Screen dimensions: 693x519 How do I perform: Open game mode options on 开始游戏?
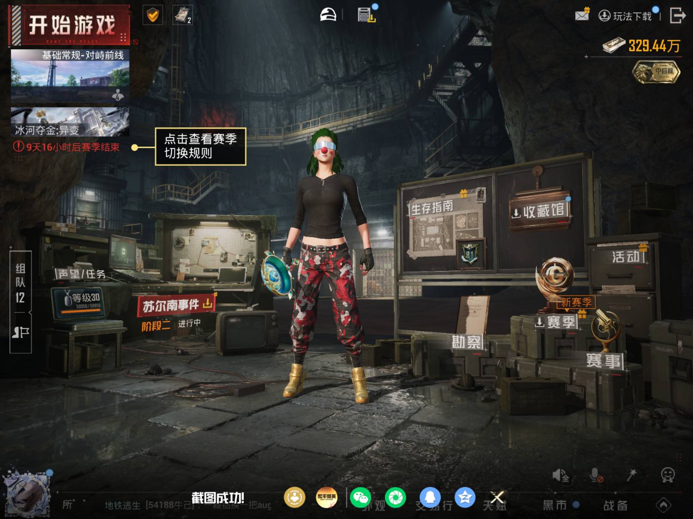(123, 37)
